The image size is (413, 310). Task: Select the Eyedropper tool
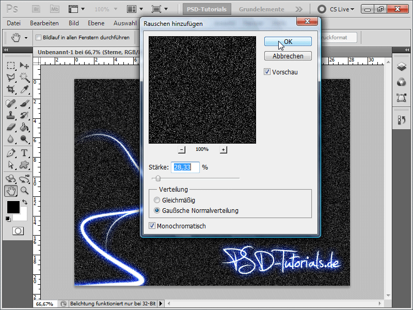point(24,89)
